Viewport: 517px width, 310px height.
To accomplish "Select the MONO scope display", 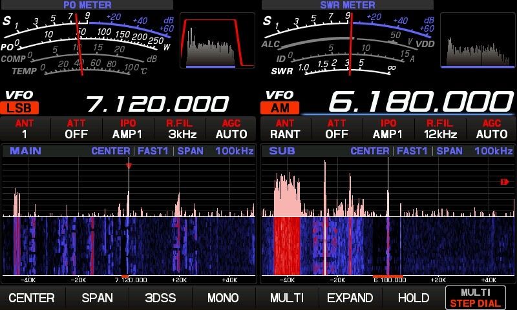I will [x=223, y=298].
